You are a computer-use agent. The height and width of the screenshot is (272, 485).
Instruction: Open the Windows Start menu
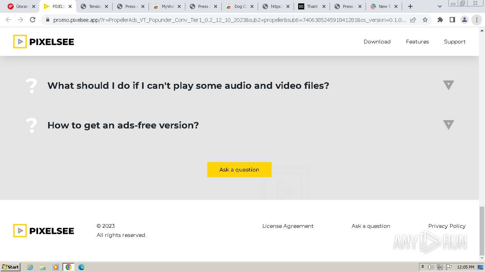(11, 267)
